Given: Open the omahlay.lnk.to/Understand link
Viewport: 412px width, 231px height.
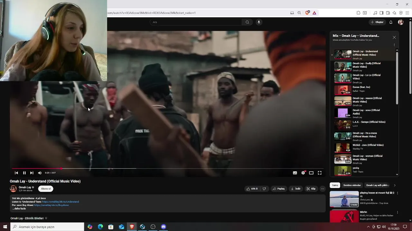Looking at the screenshot, I should click(61, 202).
